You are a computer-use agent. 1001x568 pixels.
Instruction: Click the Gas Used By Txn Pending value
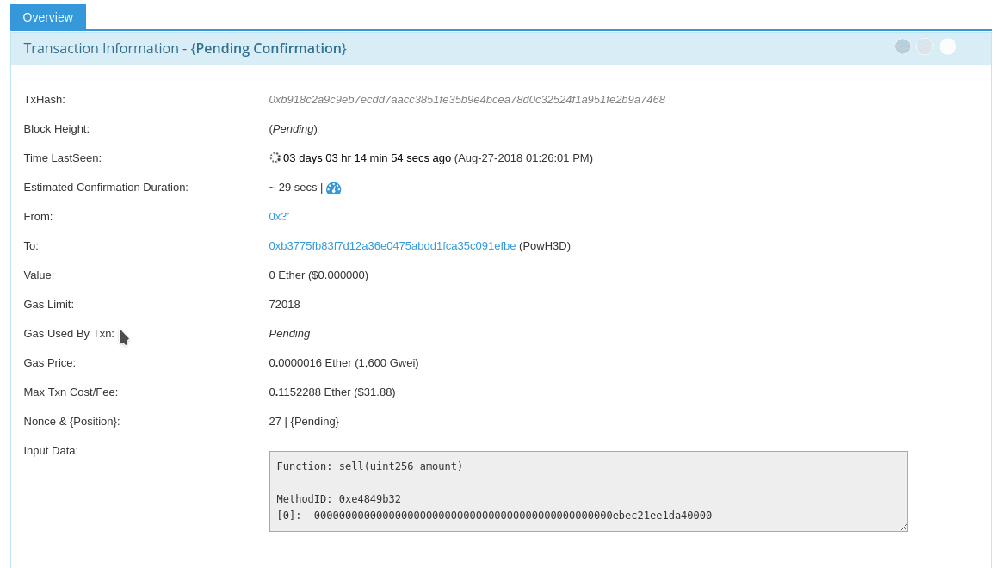[289, 334]
